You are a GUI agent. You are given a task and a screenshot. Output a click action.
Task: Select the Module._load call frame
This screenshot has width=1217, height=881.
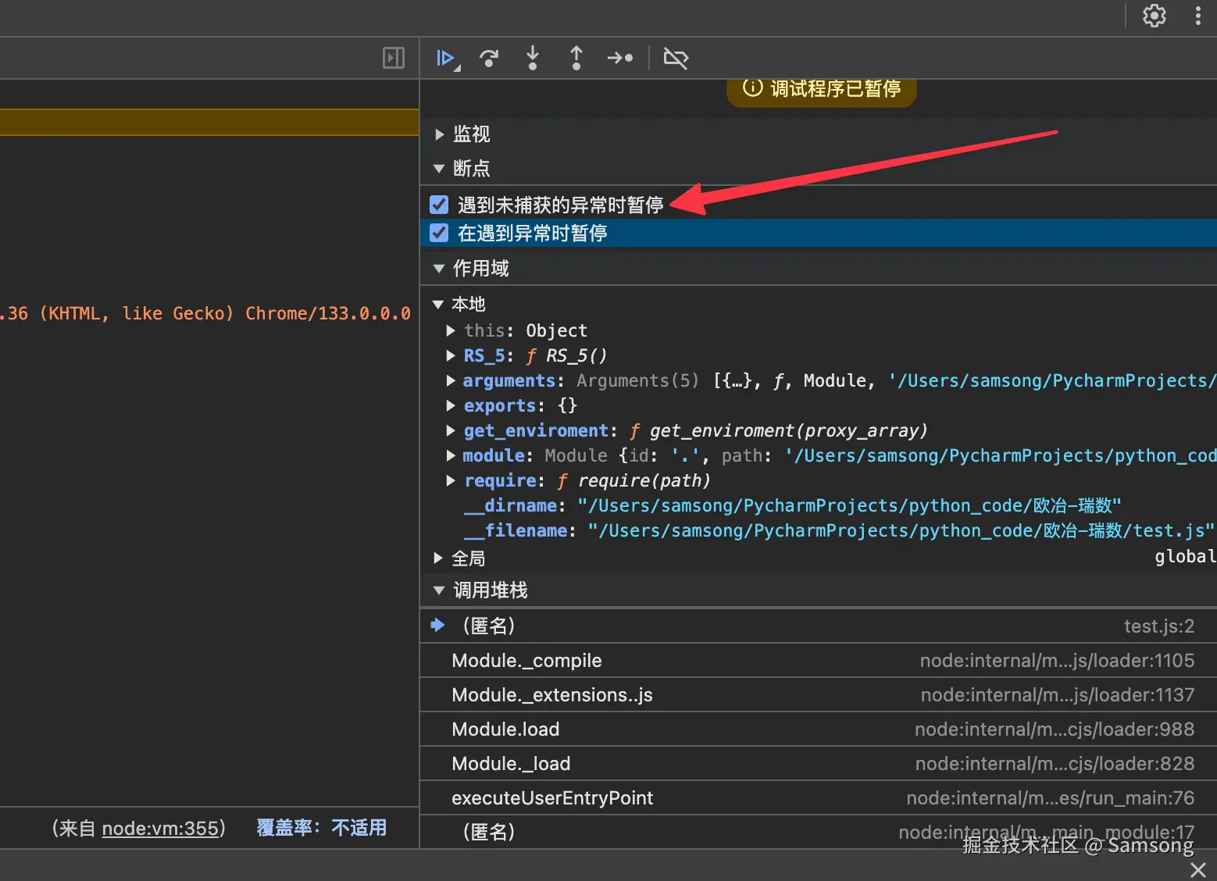[x=818, y=763]
